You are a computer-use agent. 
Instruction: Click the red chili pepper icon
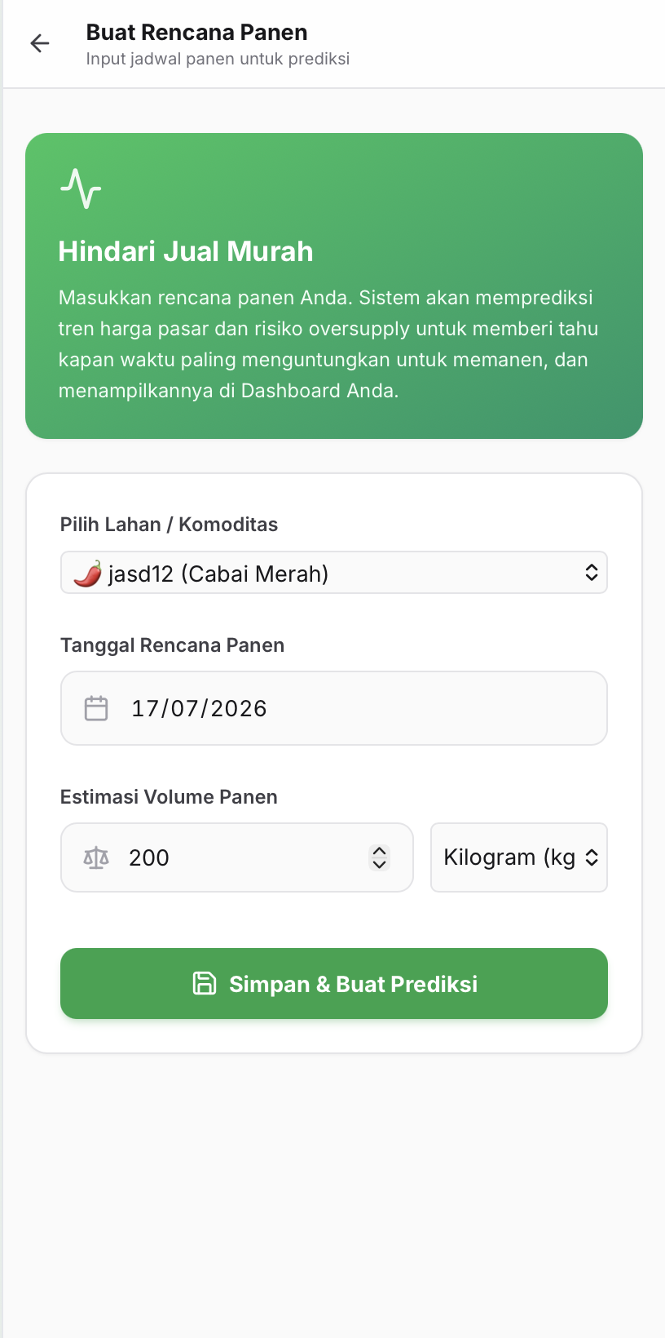click(88, 574)
